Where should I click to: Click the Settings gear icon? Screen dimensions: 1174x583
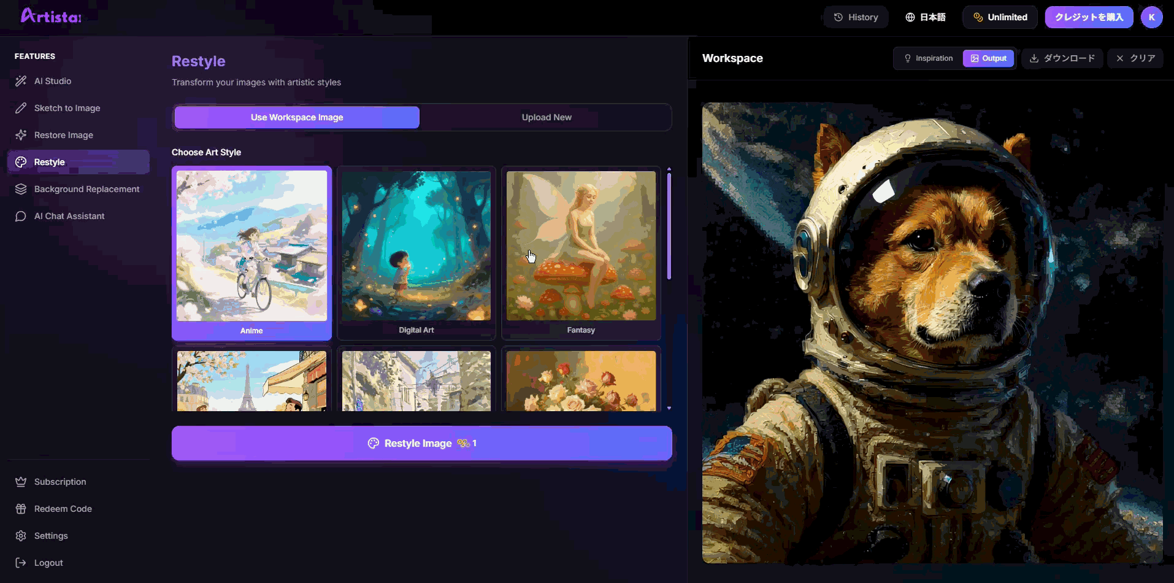21,536
